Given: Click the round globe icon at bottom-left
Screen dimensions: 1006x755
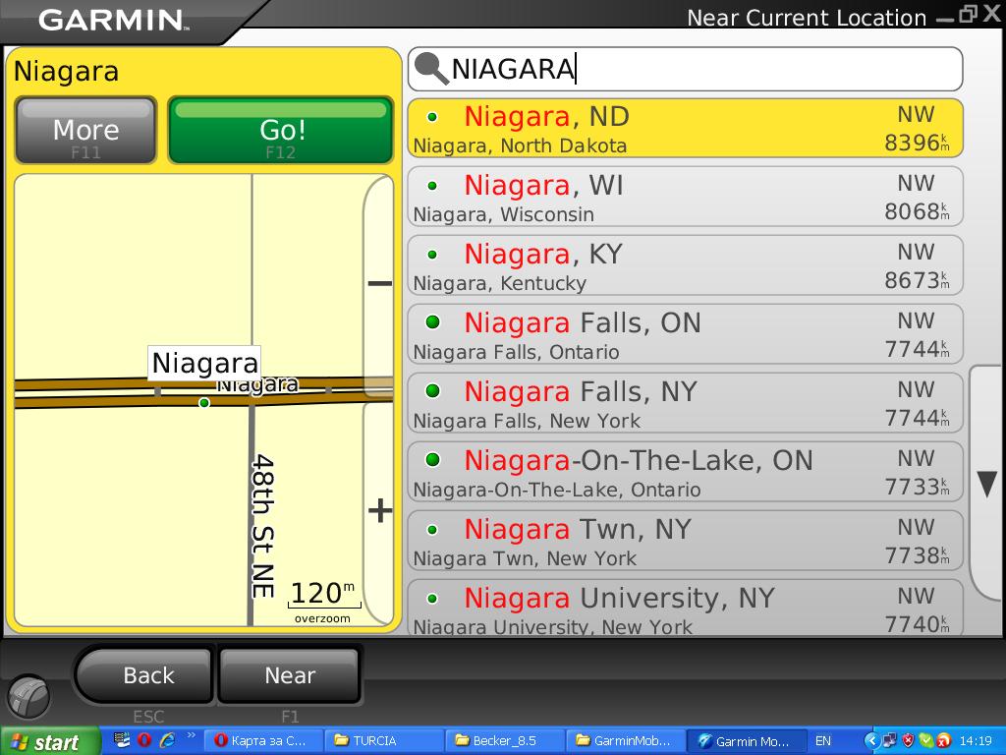Looking at the screenshot, I should tap(28, 697).
